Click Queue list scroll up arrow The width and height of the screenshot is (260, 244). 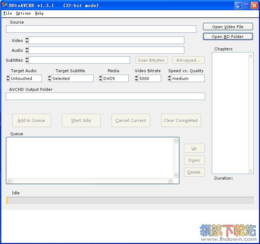click(x=176, y=140)
